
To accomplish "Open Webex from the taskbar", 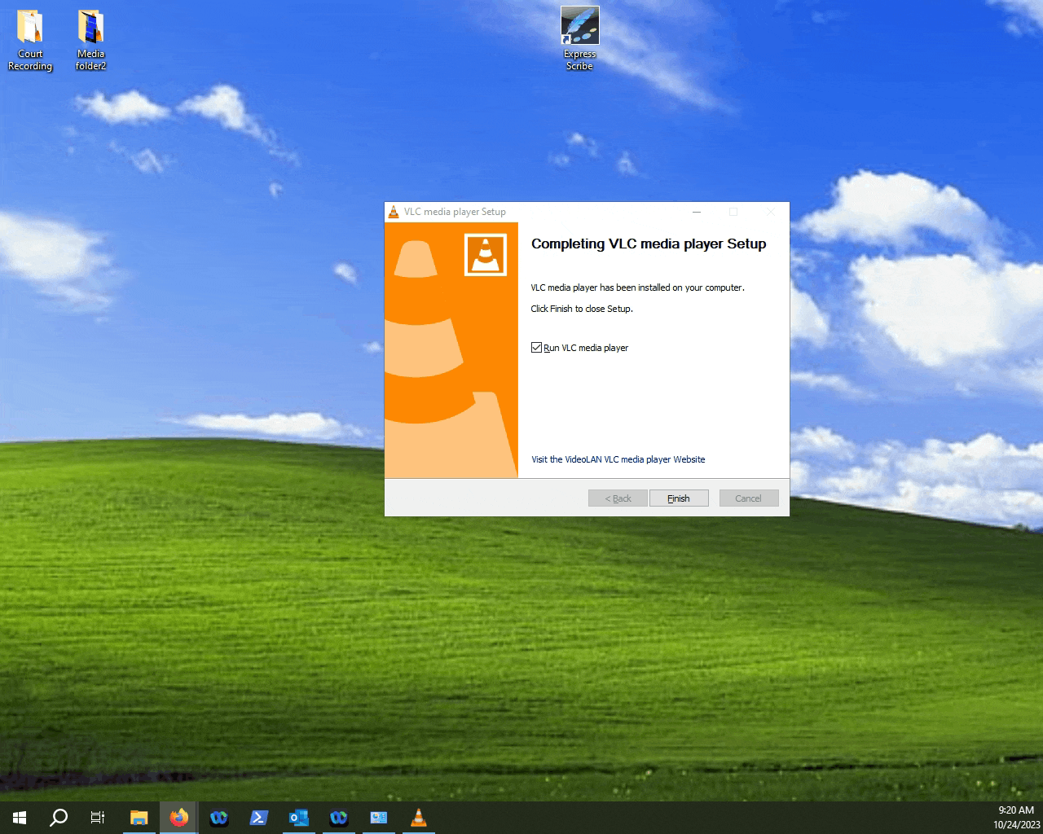I will point(218,817).
